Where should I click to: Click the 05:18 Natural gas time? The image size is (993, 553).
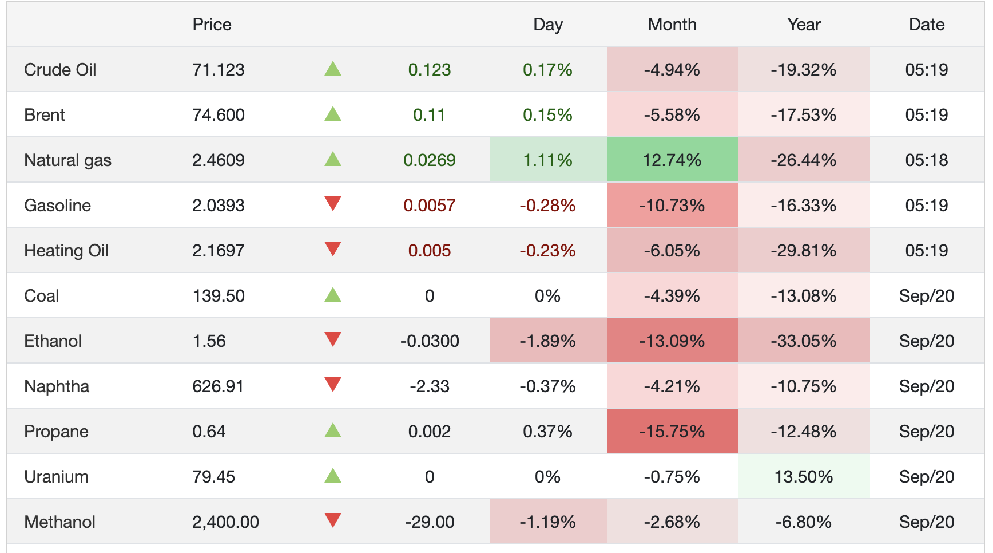(x=927, y=160)
